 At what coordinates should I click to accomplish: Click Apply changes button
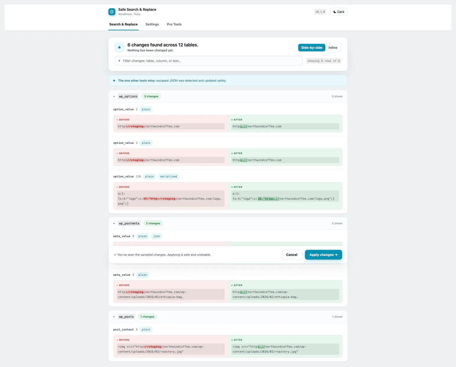point(323,255)
